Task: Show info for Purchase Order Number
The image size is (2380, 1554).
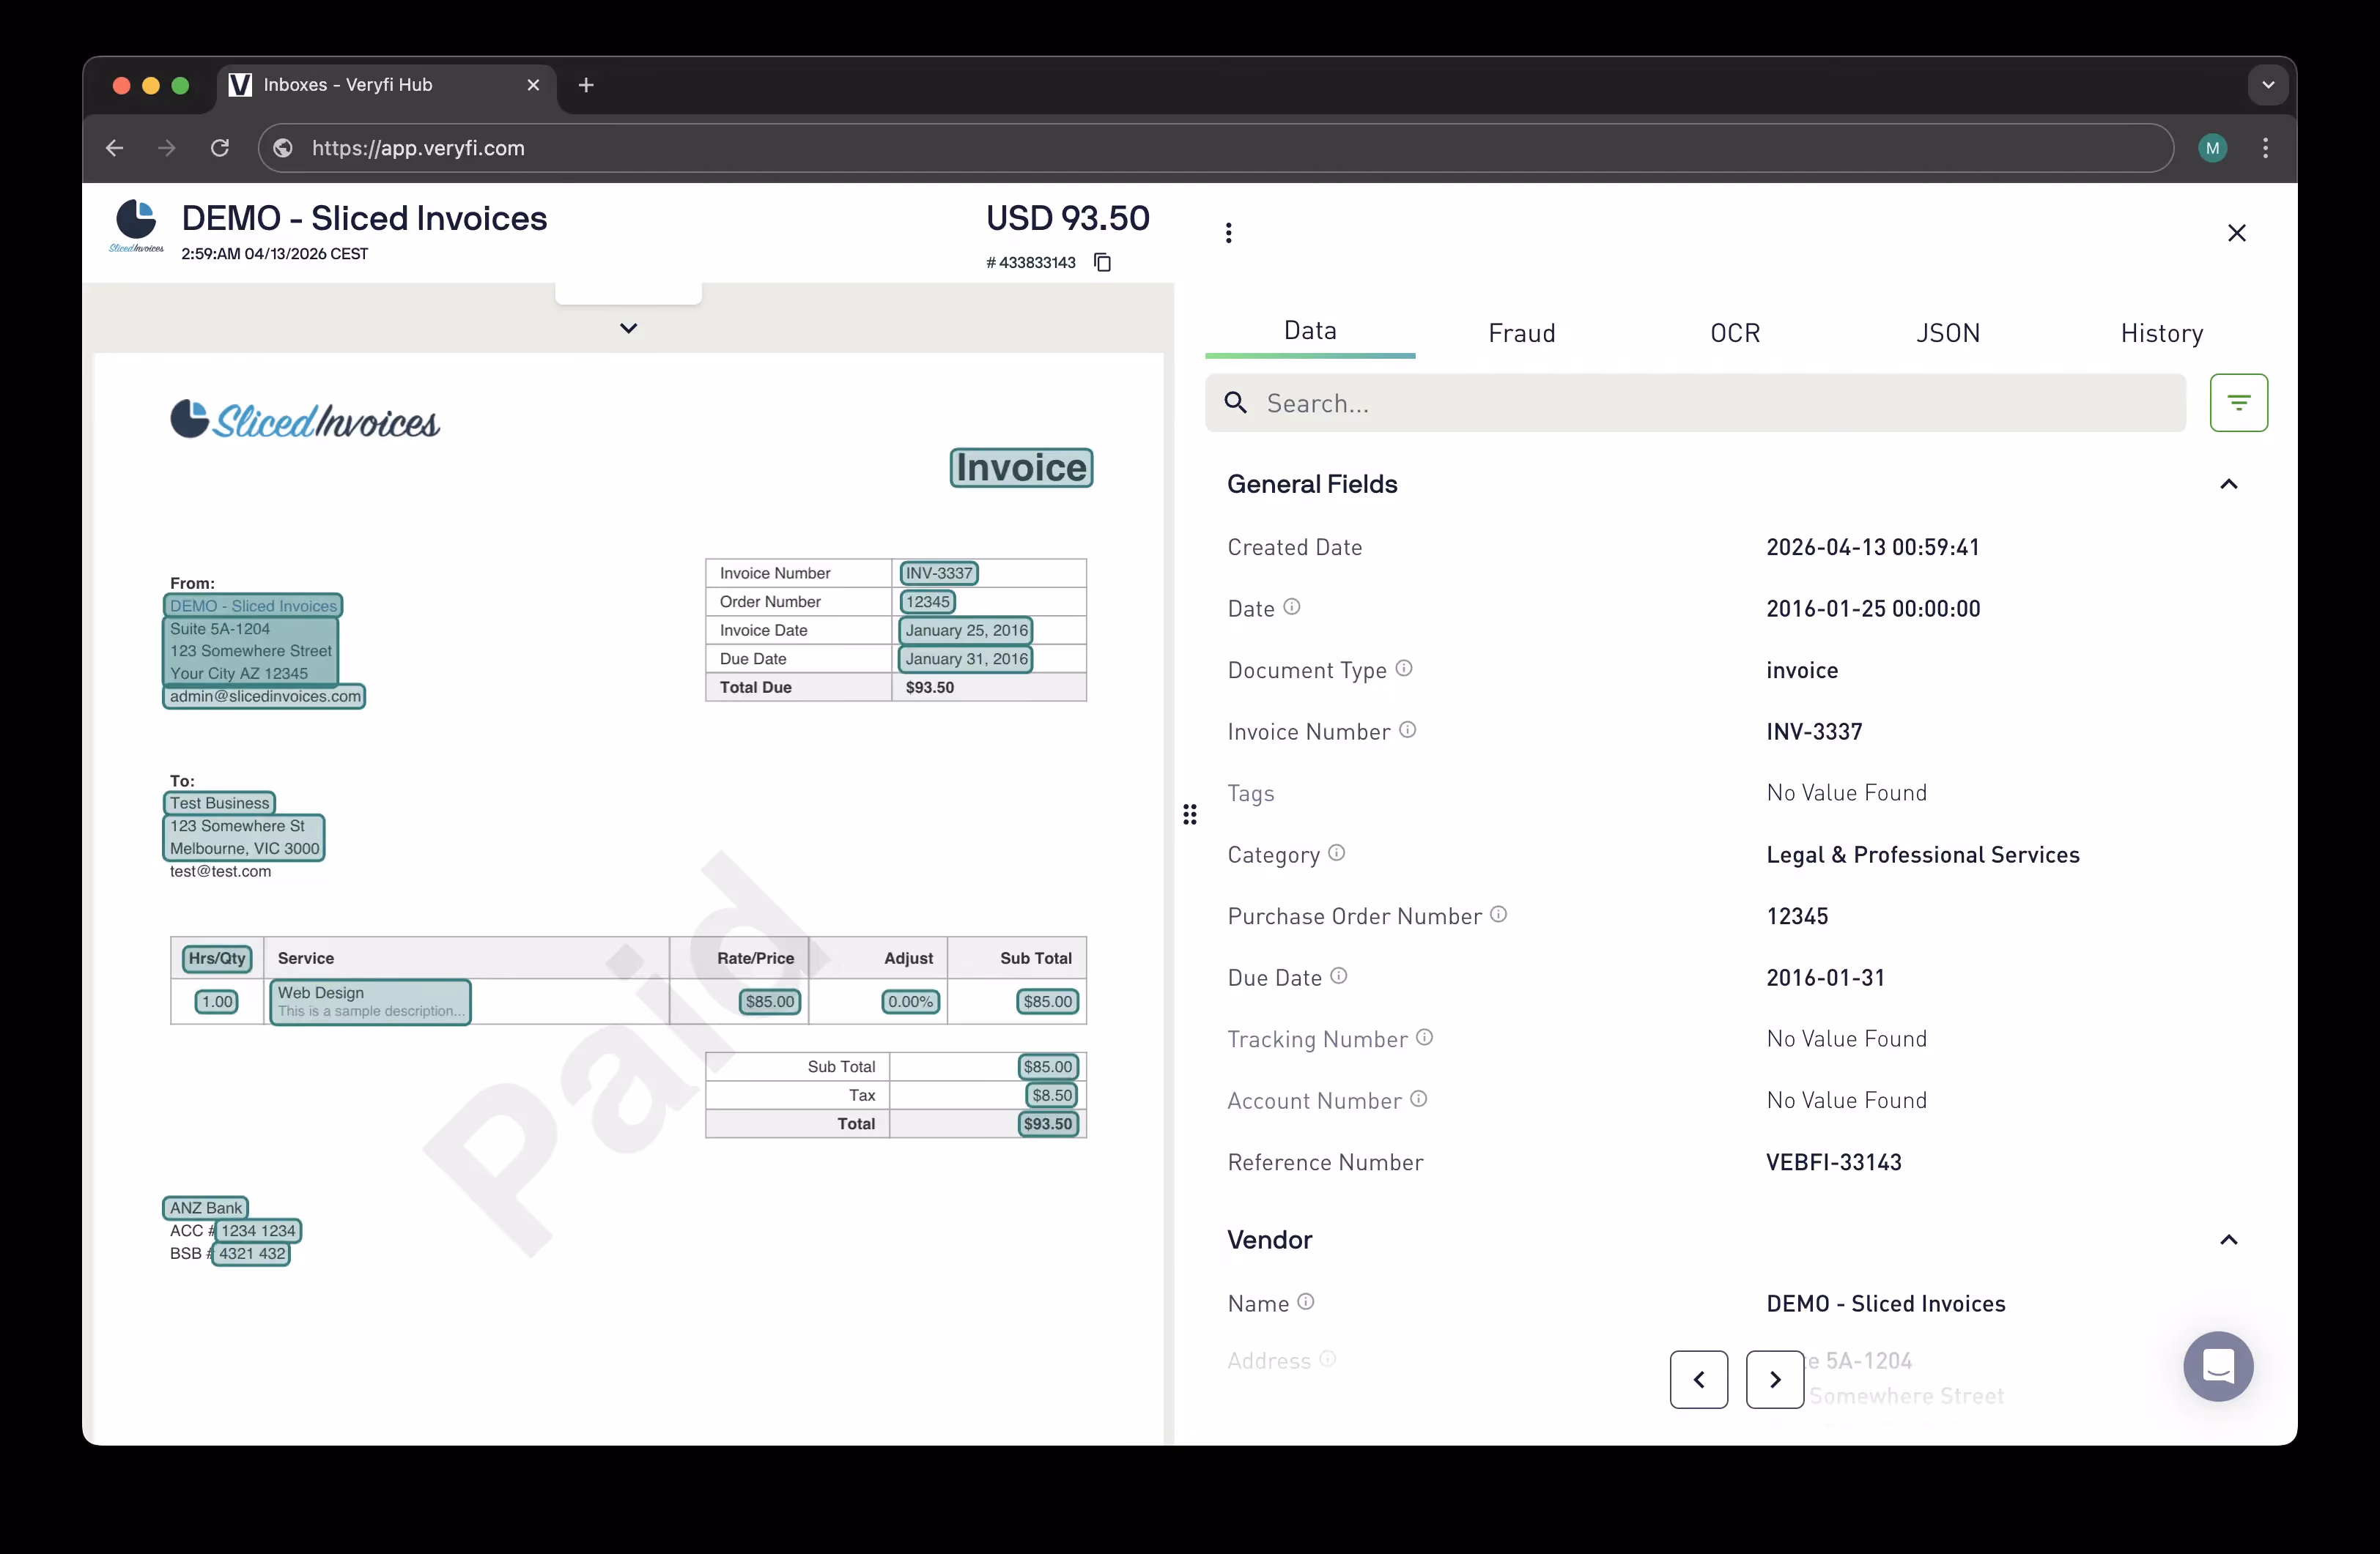Action: pos(1498,913)
